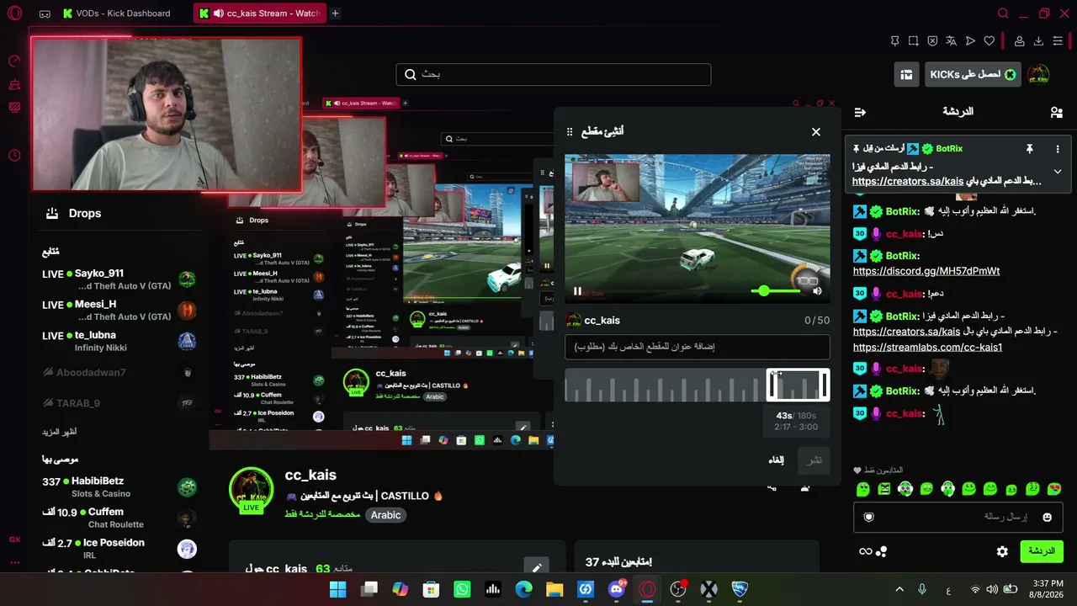Open the Kick shop icon button
This screenshot has height=606, width=1077.
(x=906, y=75)
